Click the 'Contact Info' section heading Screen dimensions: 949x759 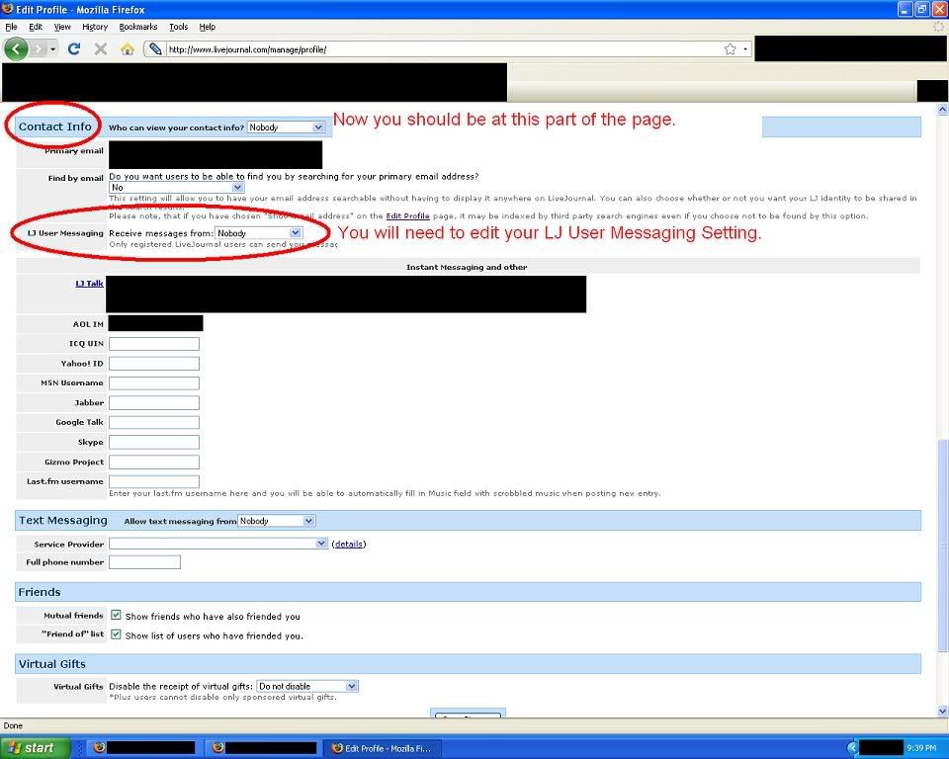[55, 126]
